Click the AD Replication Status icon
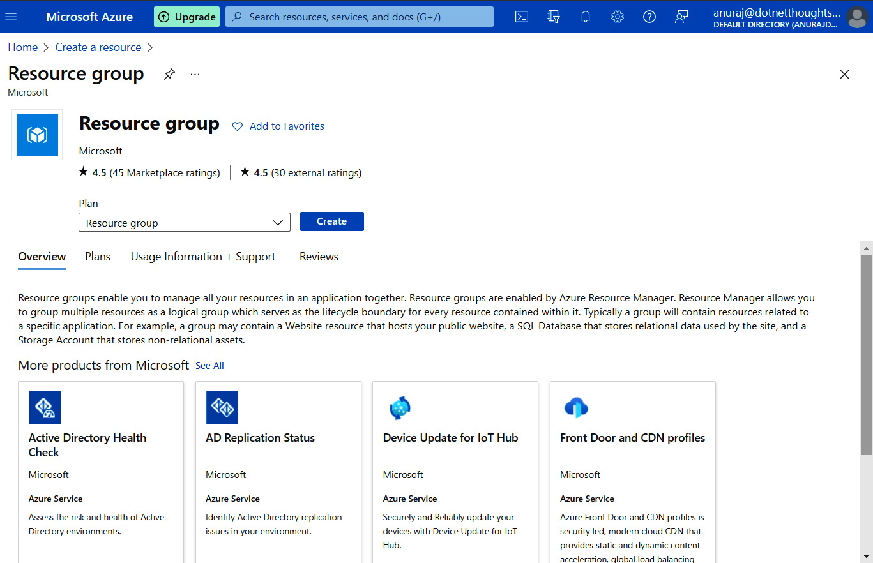Viewport: 873px width, 563px height. pyautogui.click(x=222, y=408)
